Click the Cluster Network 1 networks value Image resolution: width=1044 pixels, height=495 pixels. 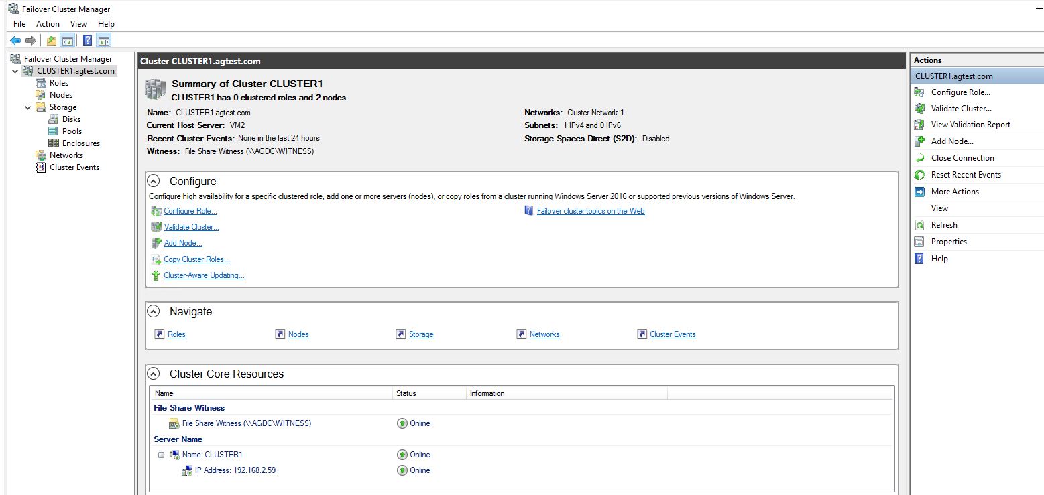595,113
